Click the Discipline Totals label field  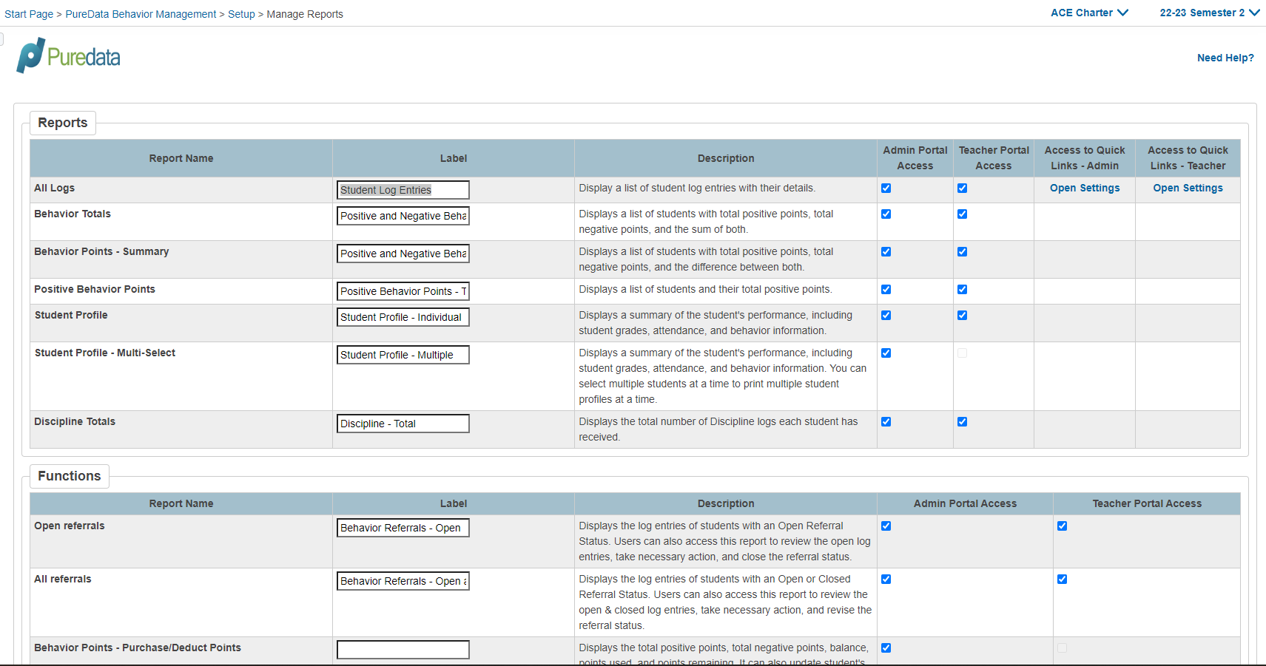[x=403, y=423]
